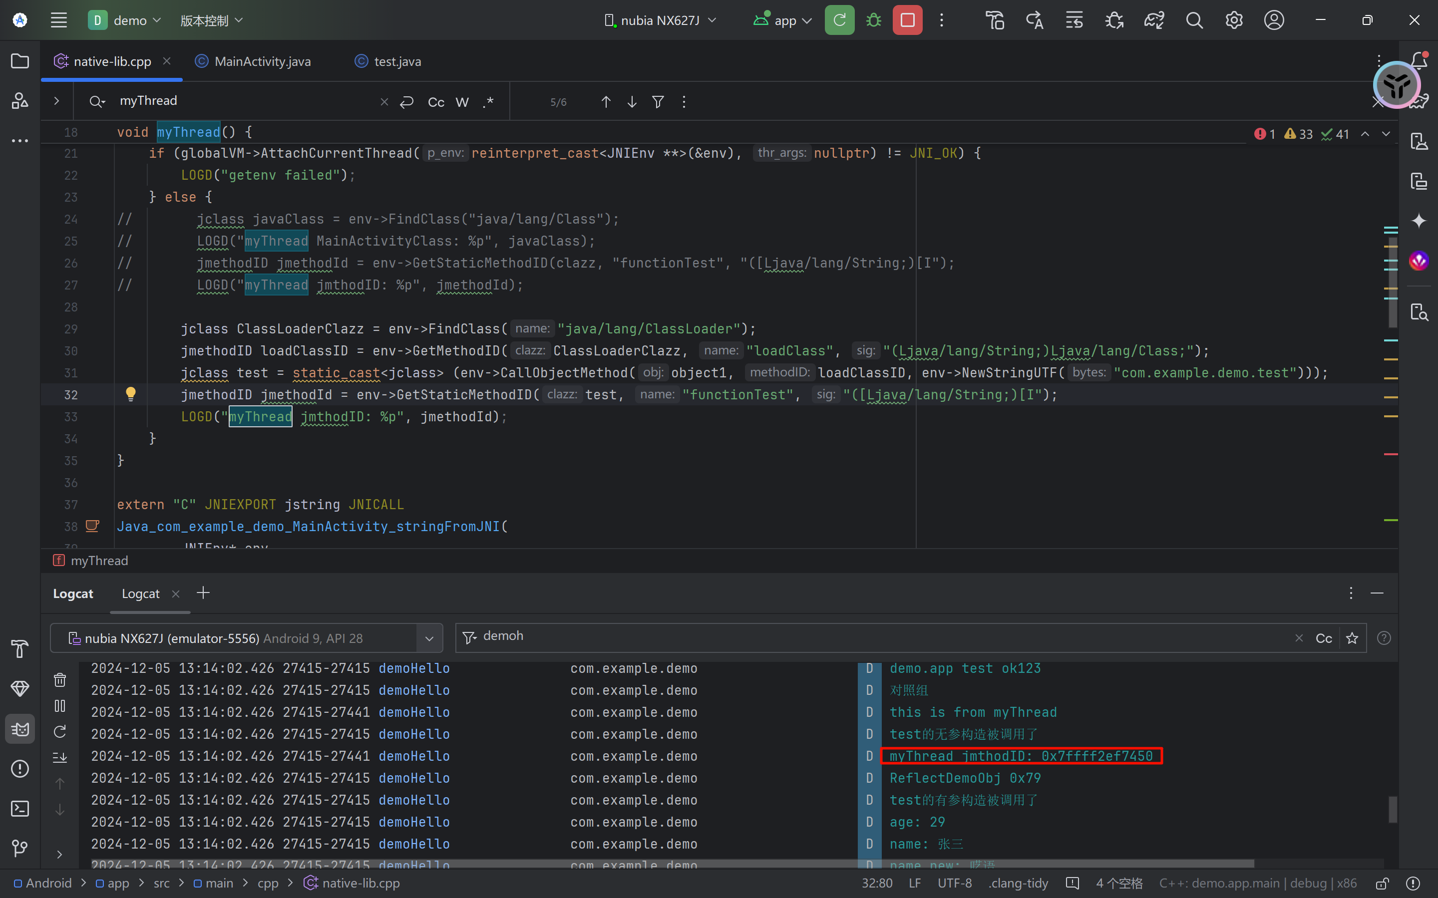Restart logcat with the refresh icon

coord(60,732)
